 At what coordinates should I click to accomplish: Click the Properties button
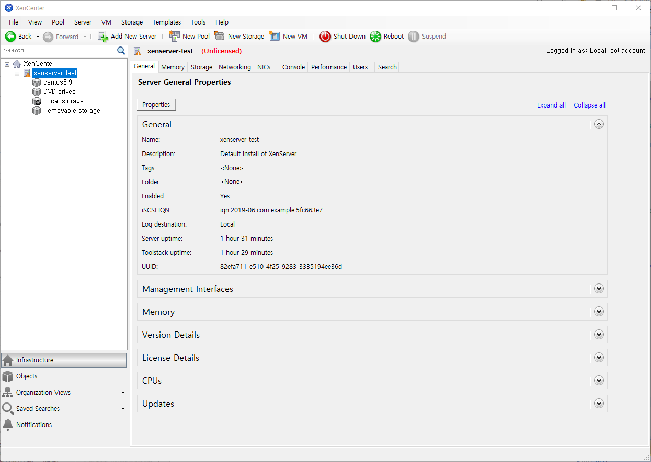click(x=156, y=105)
